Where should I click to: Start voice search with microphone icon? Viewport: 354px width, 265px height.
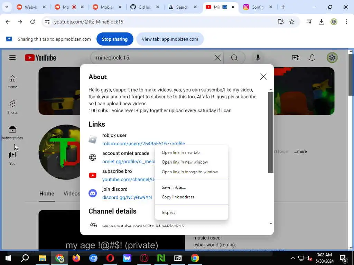pos(258,58)
